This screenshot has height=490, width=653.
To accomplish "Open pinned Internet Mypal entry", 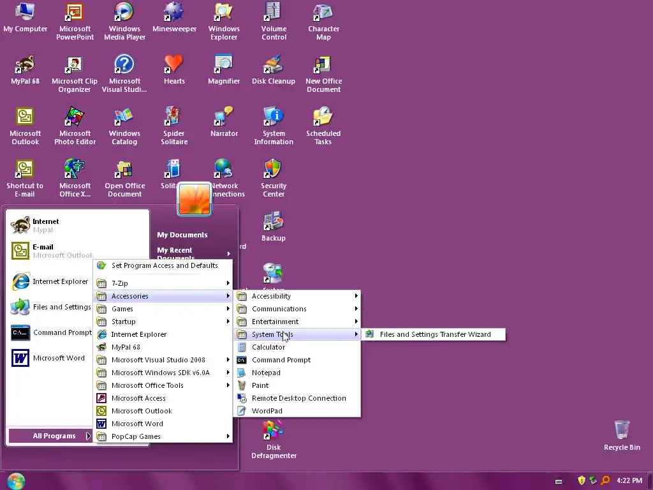I will click(77, 225).
